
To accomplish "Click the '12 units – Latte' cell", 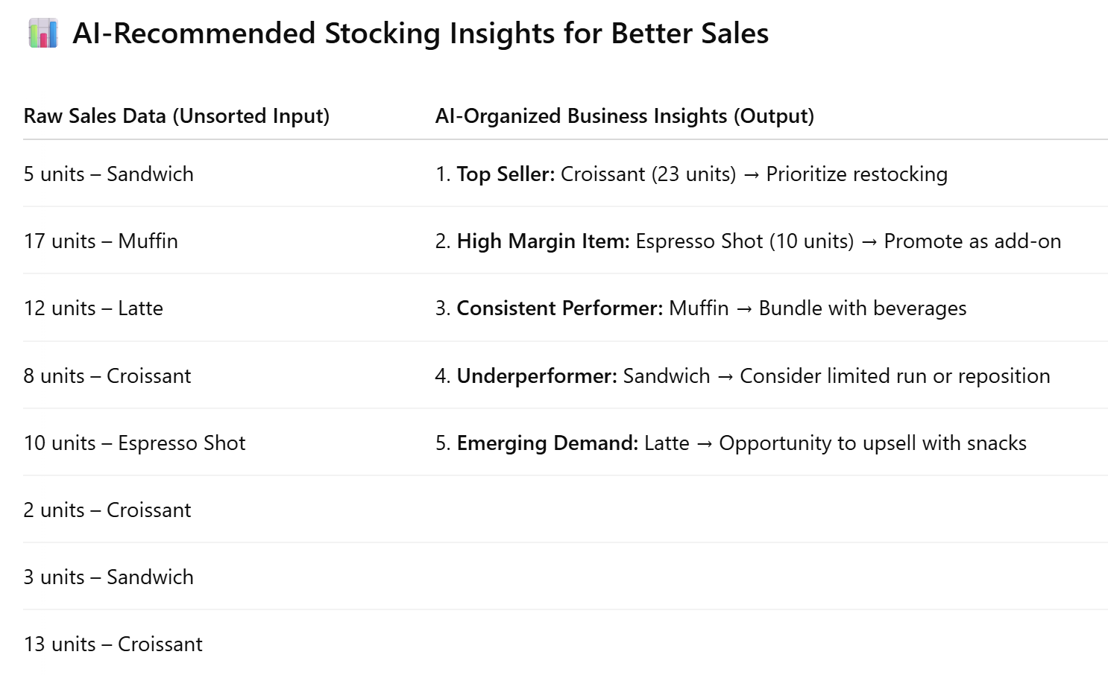I will [93, 308].
